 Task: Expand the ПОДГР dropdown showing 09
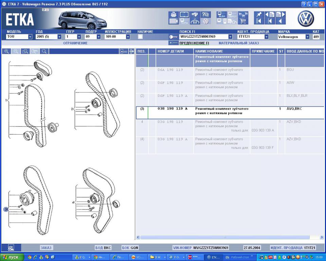click(x=98, y=37)
